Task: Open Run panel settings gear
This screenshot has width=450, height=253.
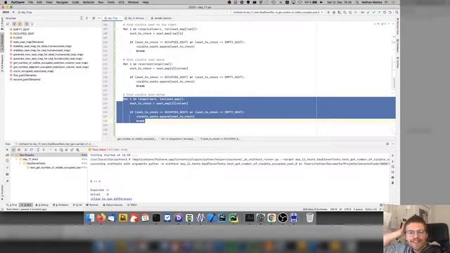Action: pyautogui.click(x=387, y=144)
